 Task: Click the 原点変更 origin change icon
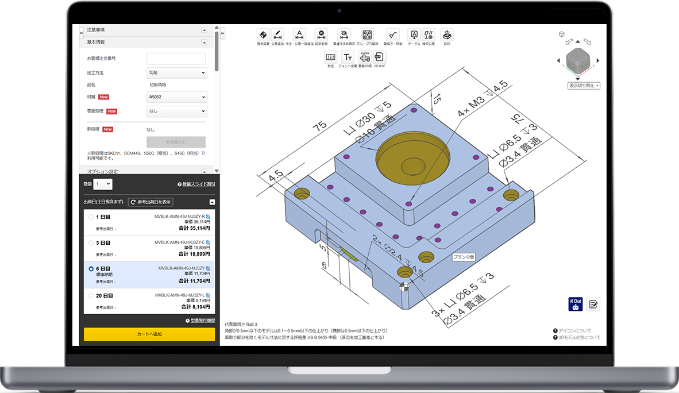[263, 34]
